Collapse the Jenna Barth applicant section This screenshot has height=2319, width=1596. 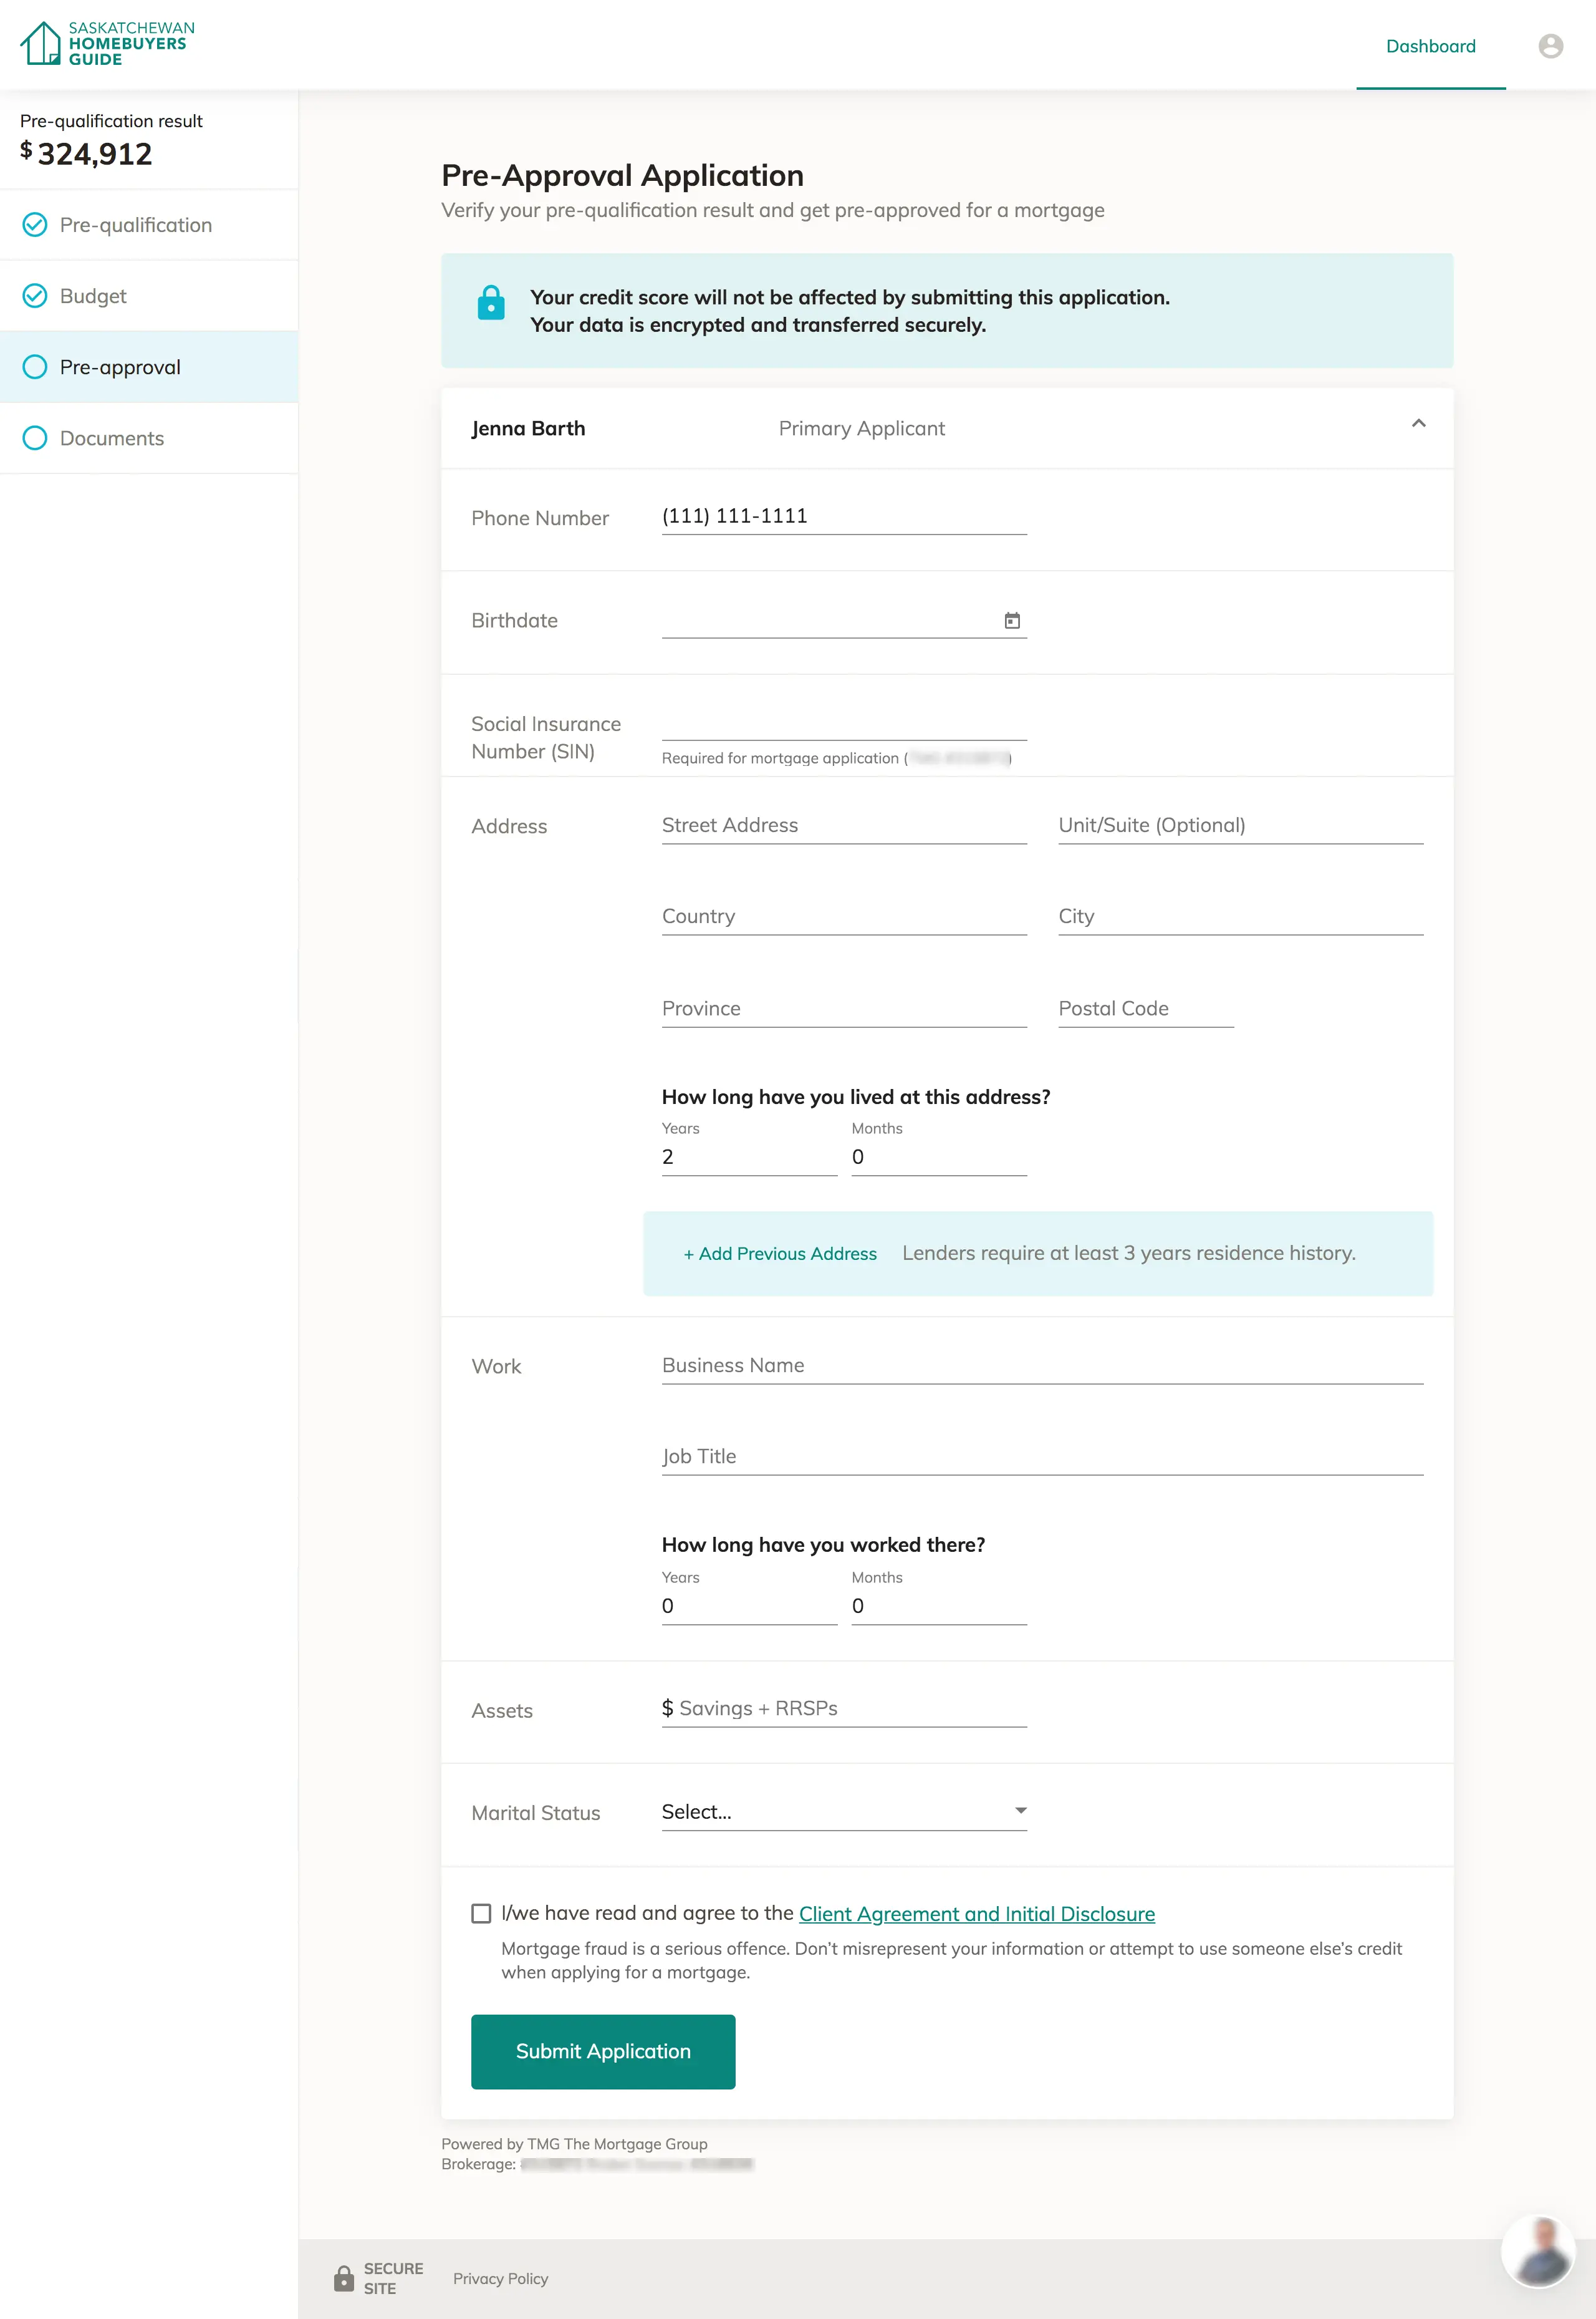tap(1419, 424)
